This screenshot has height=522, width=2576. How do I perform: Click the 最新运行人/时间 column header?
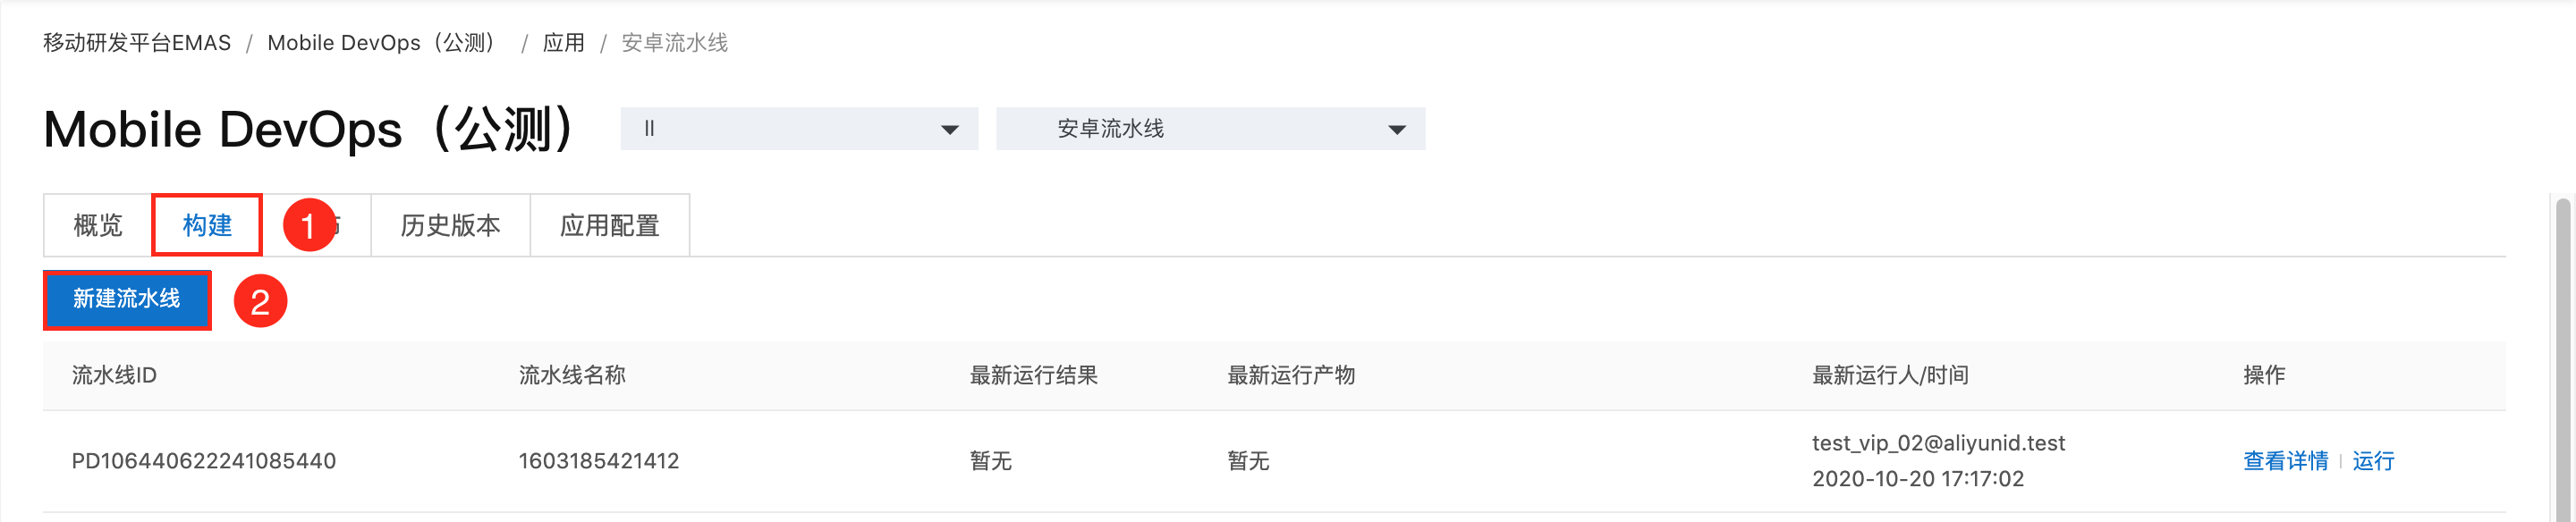[x=1890, y=375]
